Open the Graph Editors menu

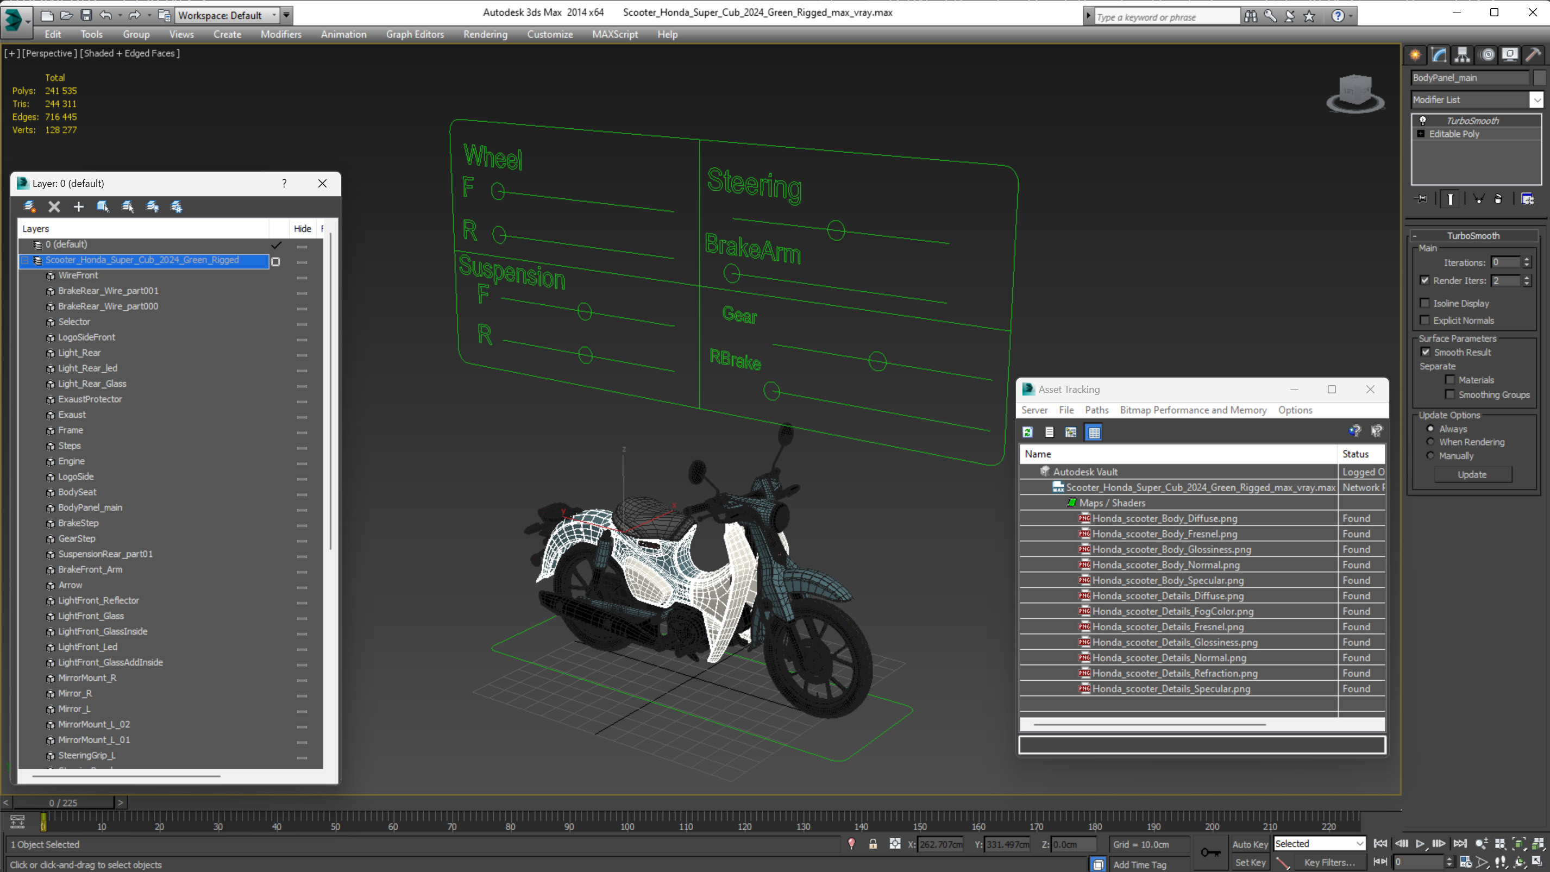pyautogui.click(x=415, y=34)
